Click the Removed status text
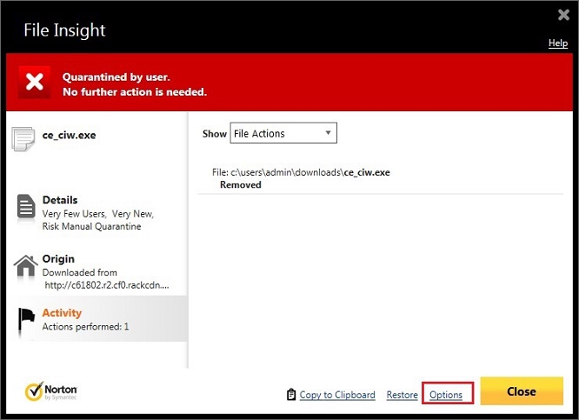The width and height of the screenshot is (579, 420). (x=241, y=184)
